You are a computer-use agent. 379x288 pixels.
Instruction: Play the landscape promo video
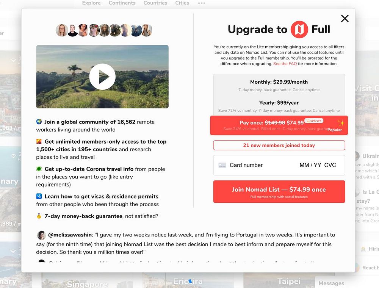click(102, 77)
